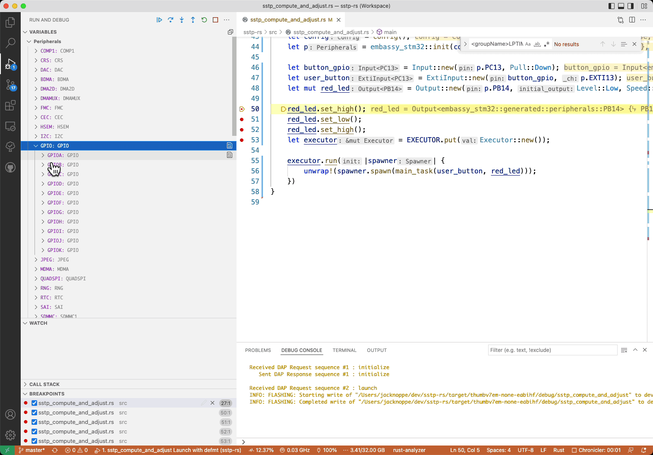The image size is (653, 455).
Task: Click the Stop debugging square icon
Action: 215,20
